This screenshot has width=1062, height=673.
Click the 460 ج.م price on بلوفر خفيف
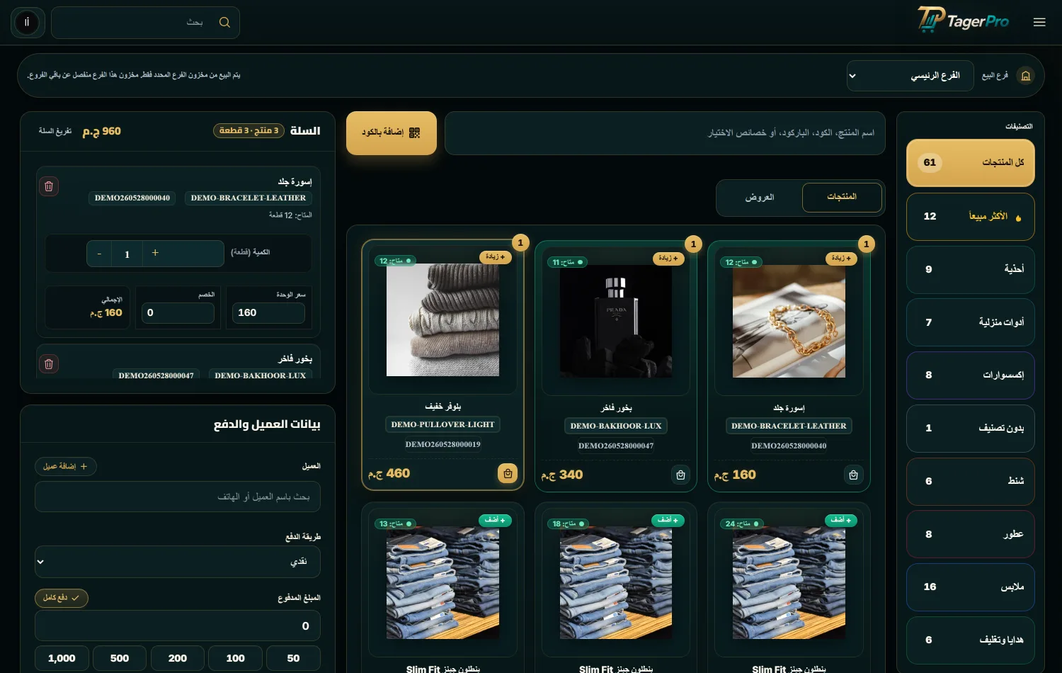point(389,473)
